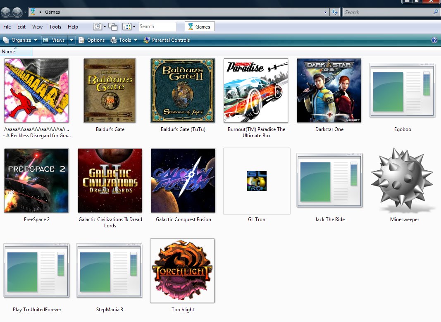Click the view layout grid icon
Screen dimensions: 441x322
pyautogui.click(x=127, y=26)
